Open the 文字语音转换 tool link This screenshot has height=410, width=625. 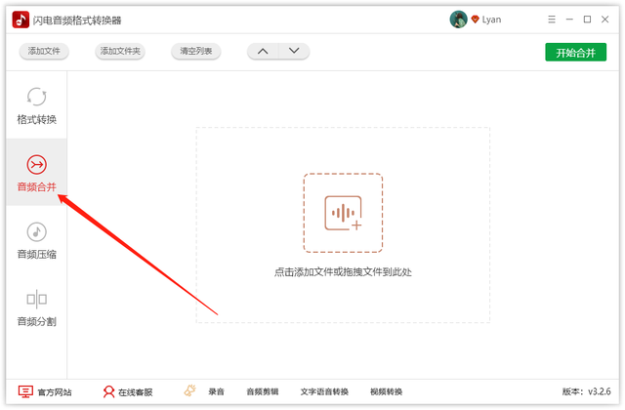[x=324, y=392]
